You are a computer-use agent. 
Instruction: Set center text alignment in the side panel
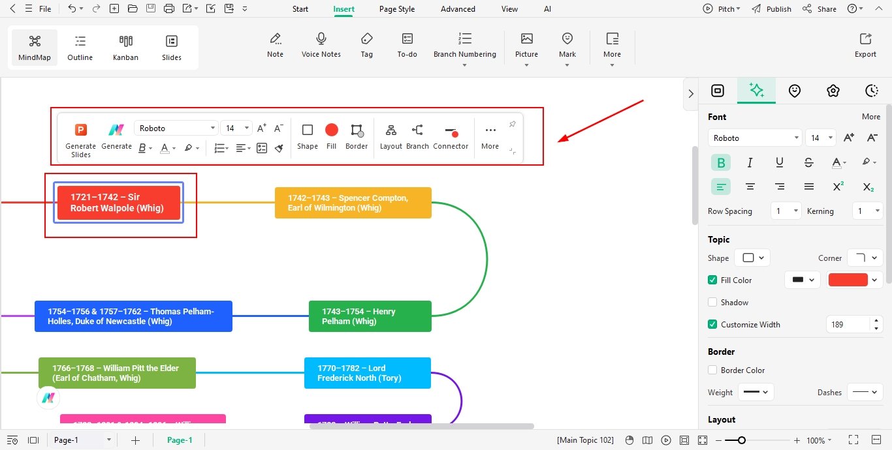750,187
